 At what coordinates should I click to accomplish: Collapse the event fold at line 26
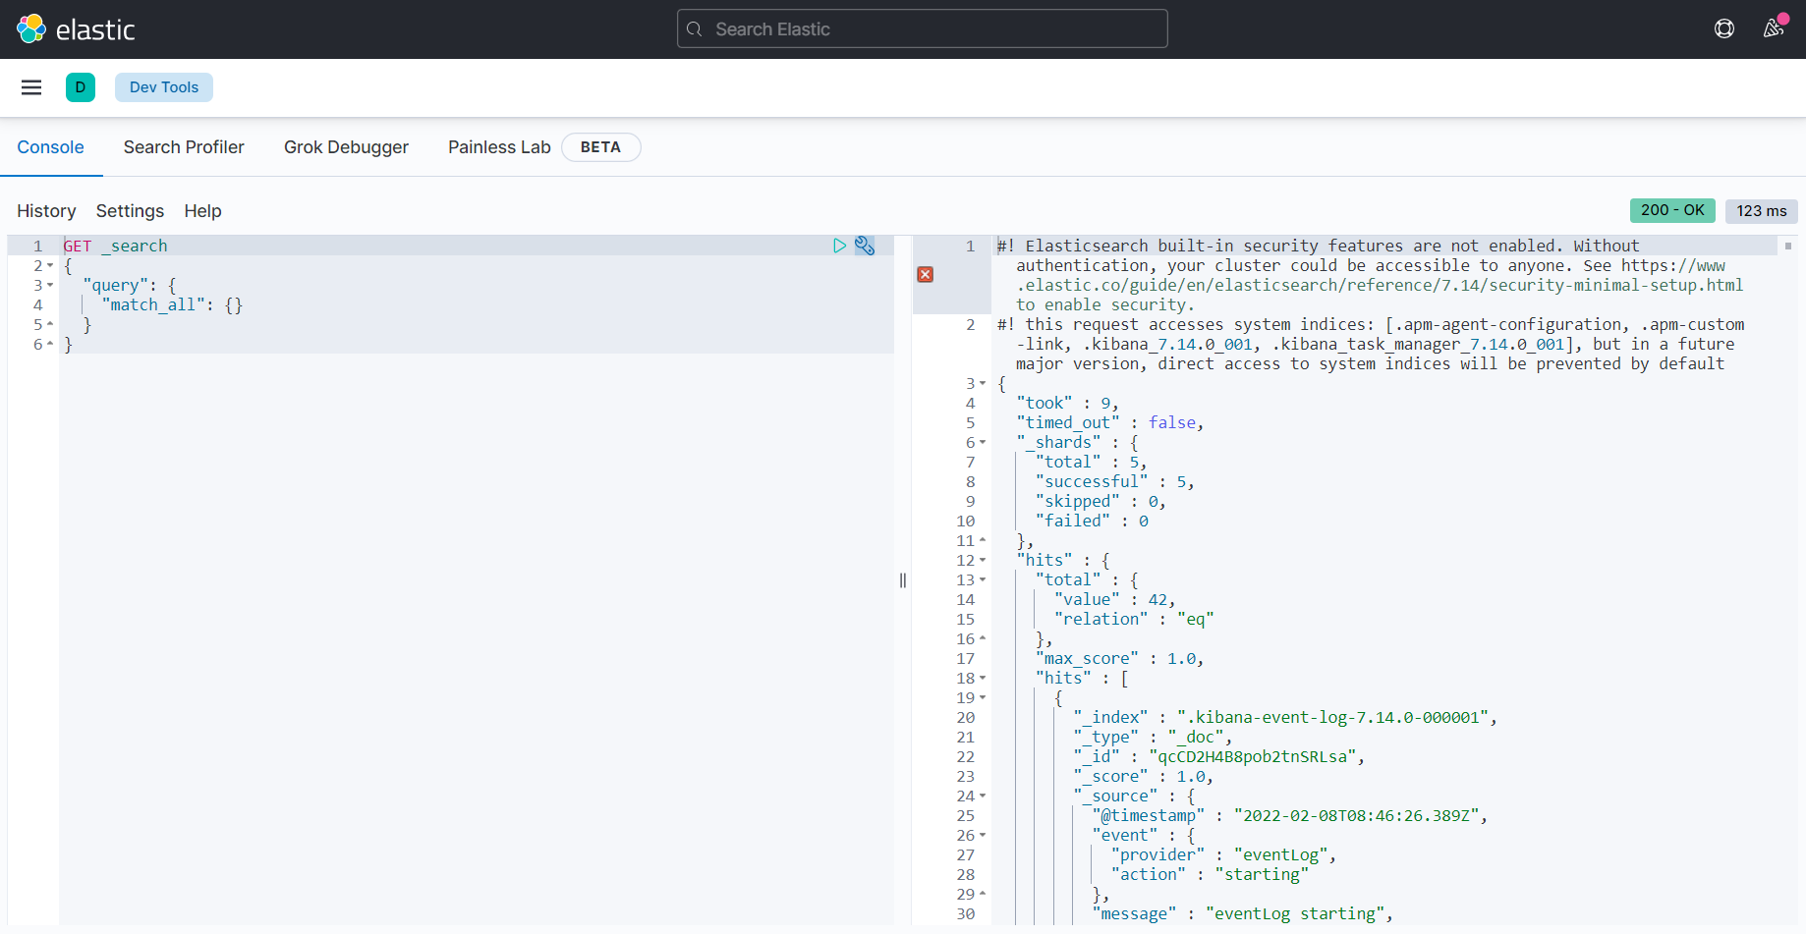983,835
